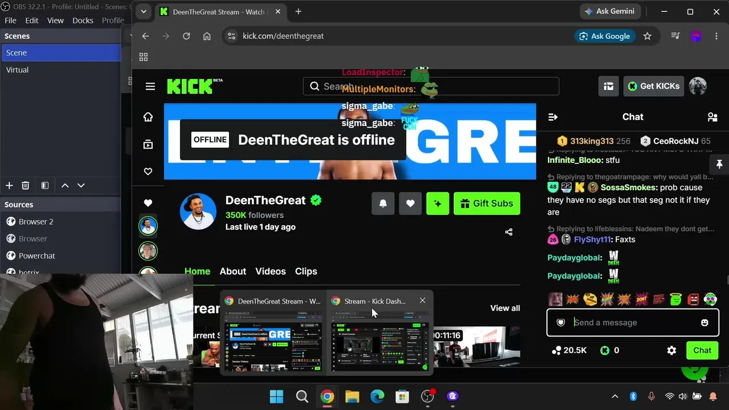This screenshot has height=410, width=729.
Task: Add a new scene in OBS
Action: point(9,186)
